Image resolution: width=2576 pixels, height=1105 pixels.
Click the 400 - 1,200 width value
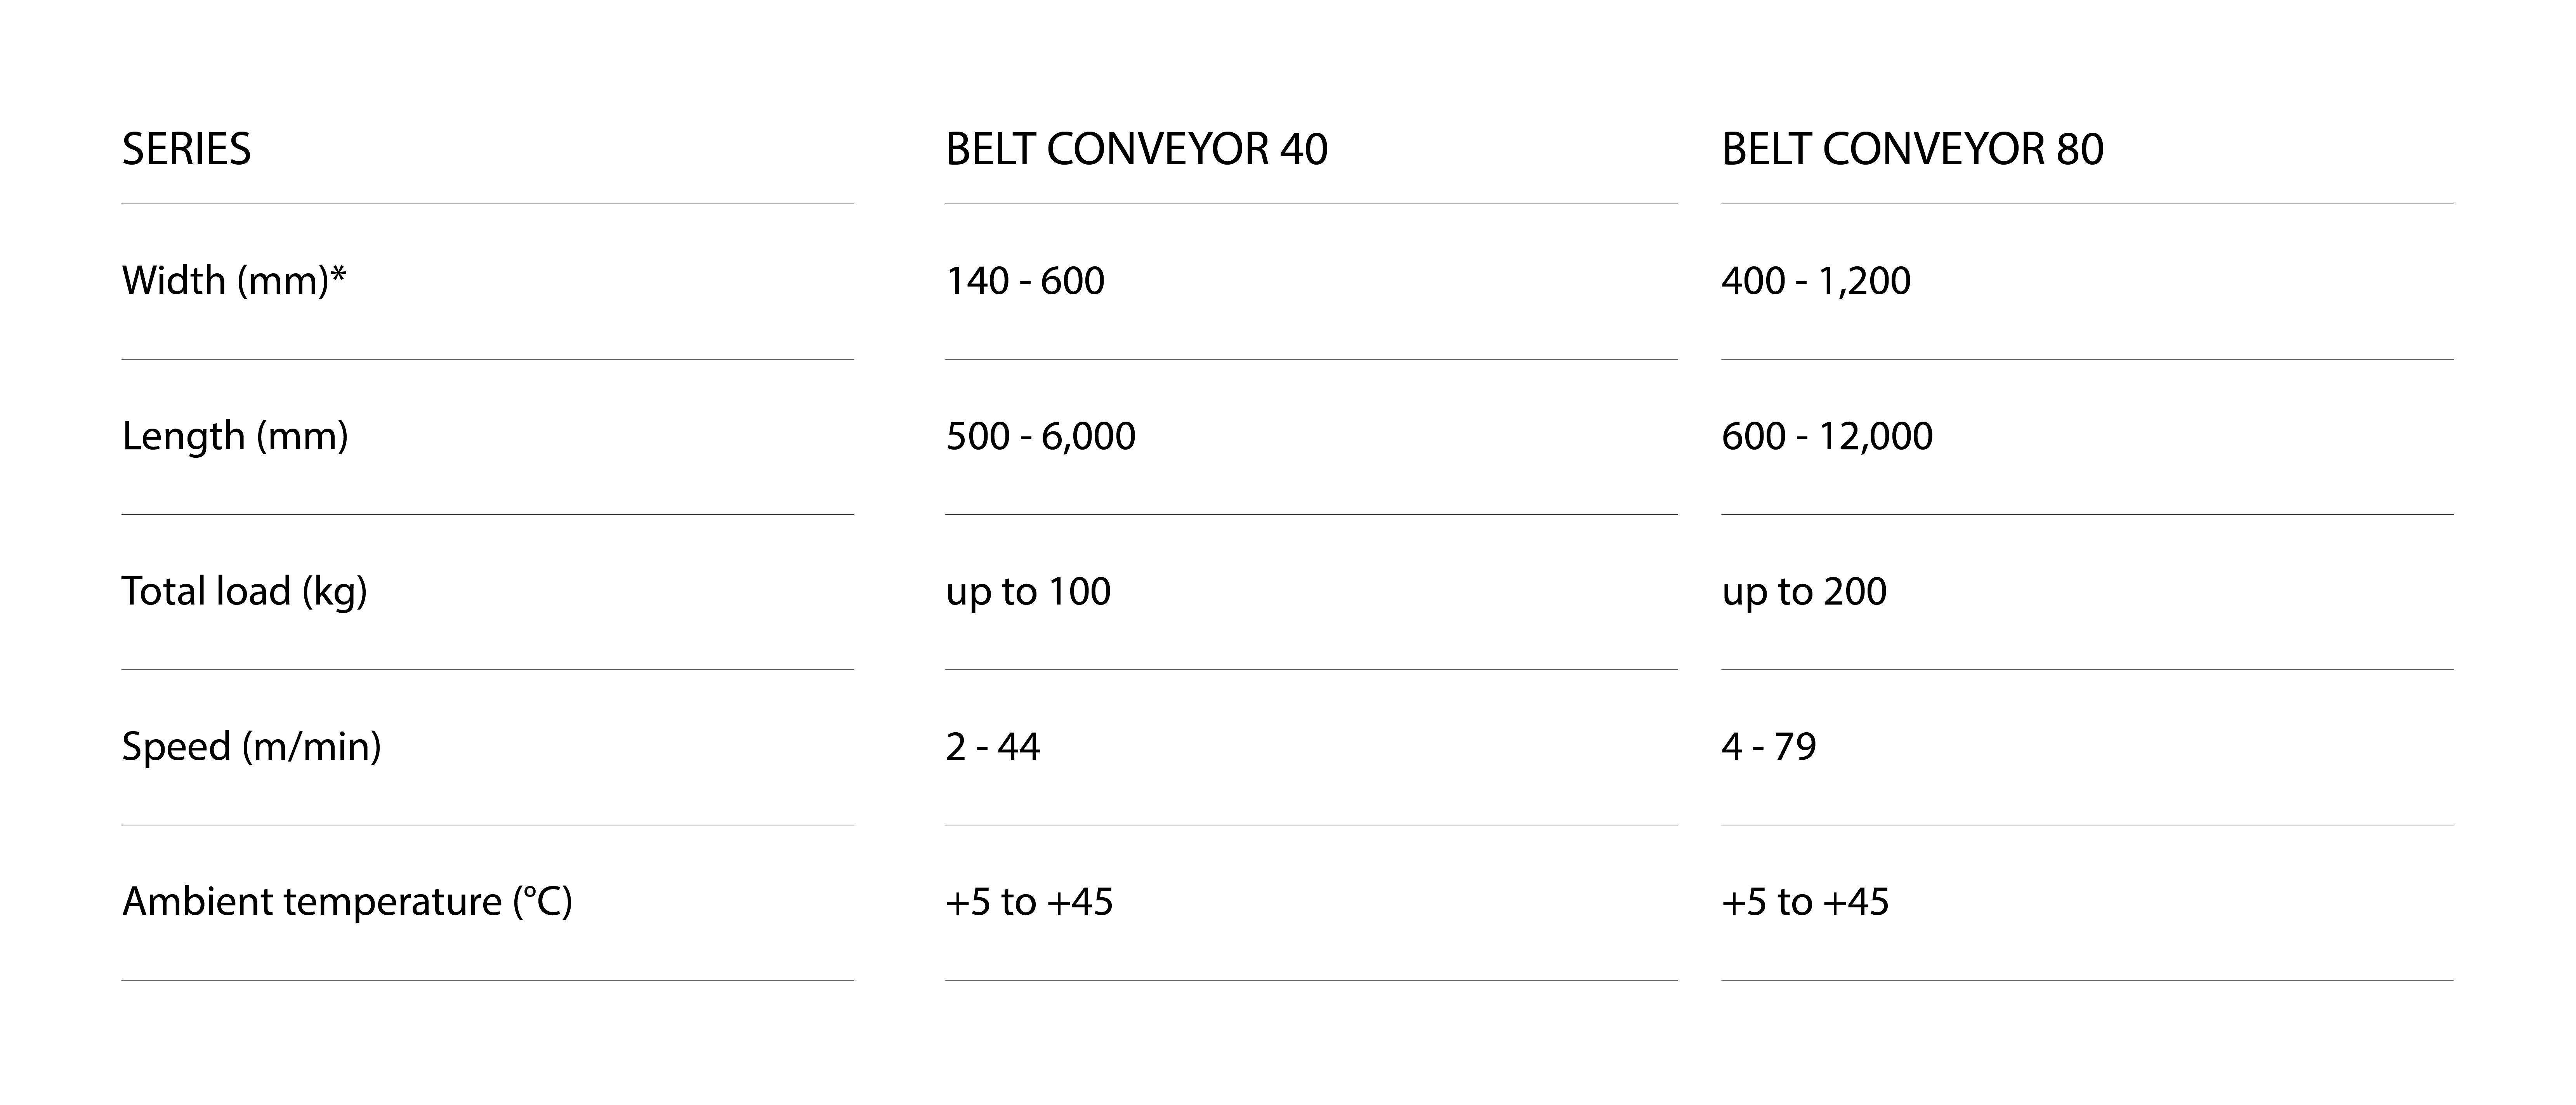click(1816, 281)
